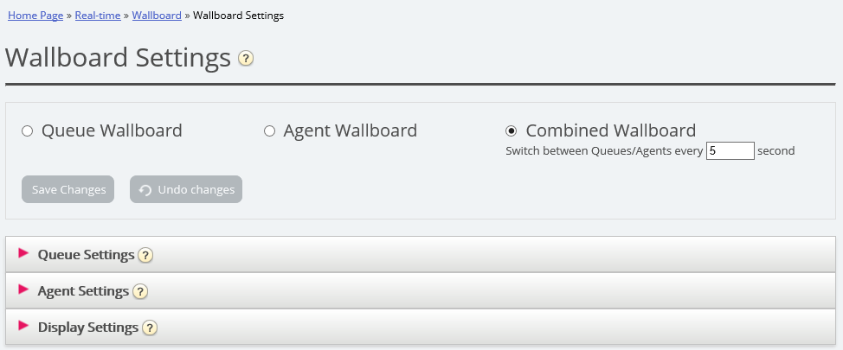Expand Queue Settings using its pink arrow
This screenshot has width=843, height=350.
click(x=23, y=253)
